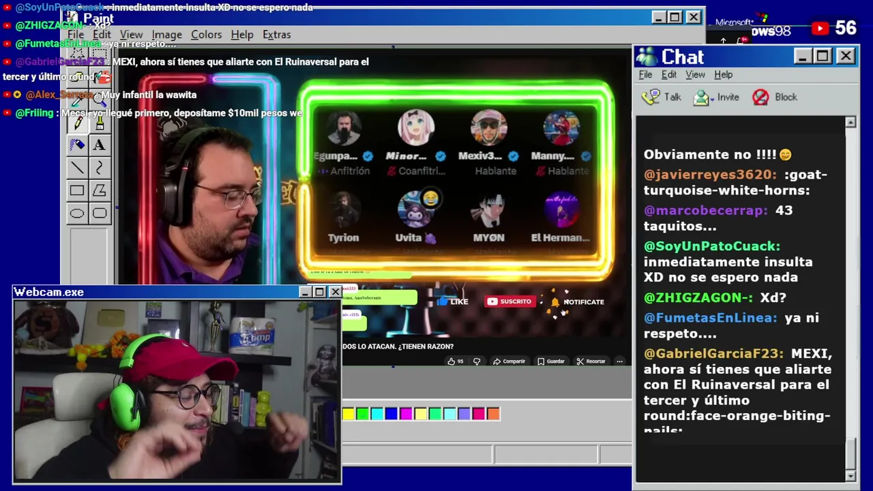This screenshot has width=873, height=491.
Task: Click @javierreyes3620 username in Chat window
Action: pos(710,175)
